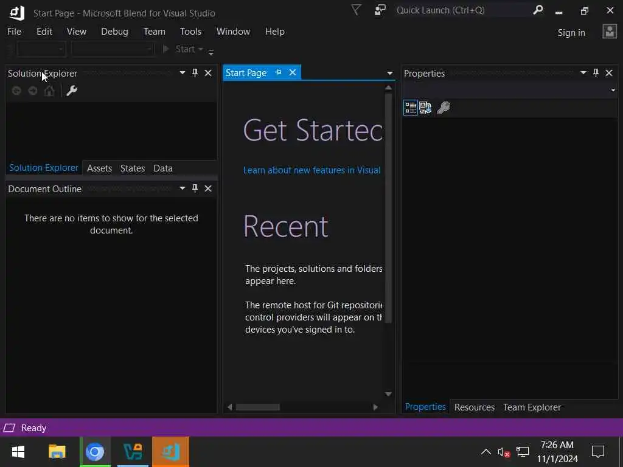Click the Solution Explorer Back arrow icon

click(x=16, y=91)
